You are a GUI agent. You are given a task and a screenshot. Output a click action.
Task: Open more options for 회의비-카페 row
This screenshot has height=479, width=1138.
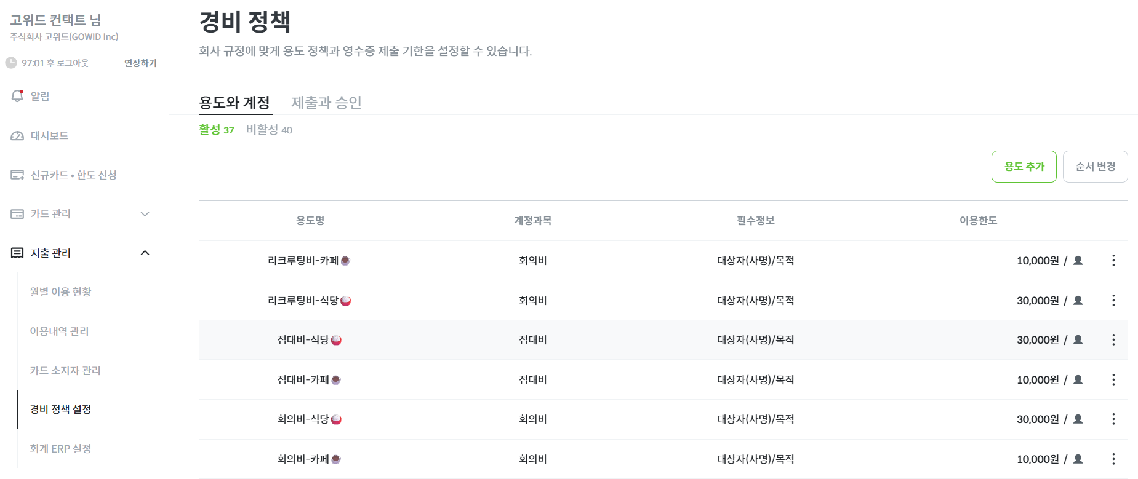(x=1113, y=459)
